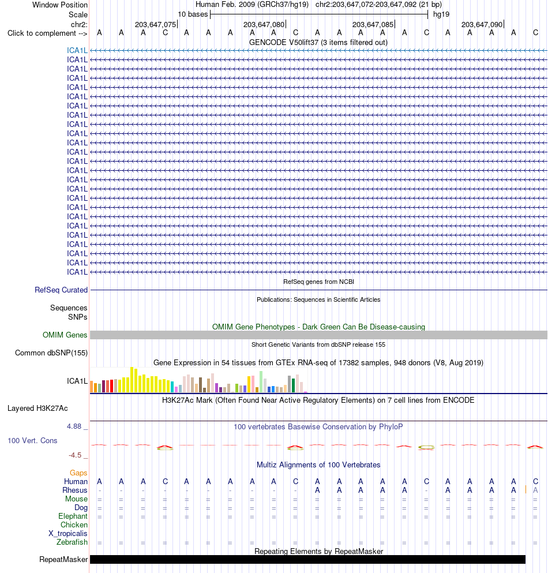Click the faded A in the Rhesus row
Screen dimensions: 548x573
(x=535, y=490)
